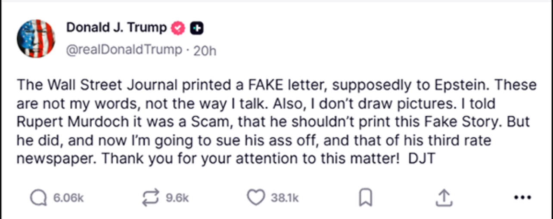
Task: Click the "DJT" signature ending the post
Action: [422, 158]
